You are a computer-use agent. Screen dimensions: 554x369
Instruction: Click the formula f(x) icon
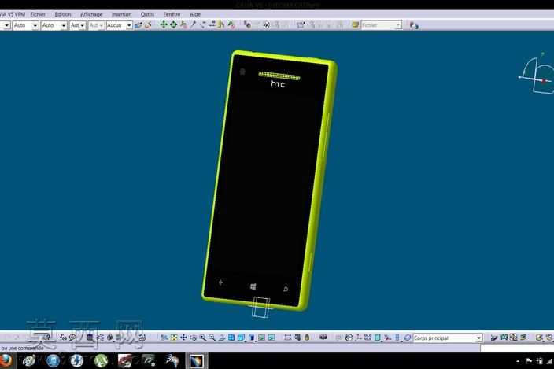click(63, 338)
